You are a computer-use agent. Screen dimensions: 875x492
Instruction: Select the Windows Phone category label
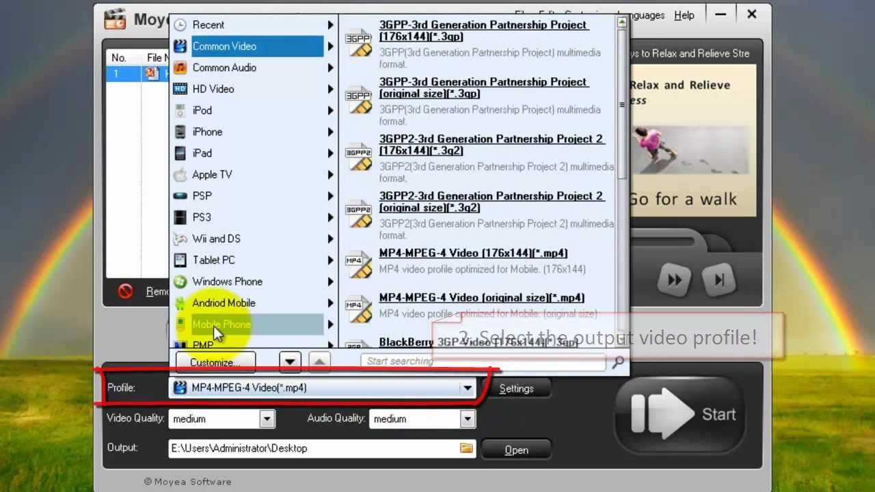(x=227, y=282)
